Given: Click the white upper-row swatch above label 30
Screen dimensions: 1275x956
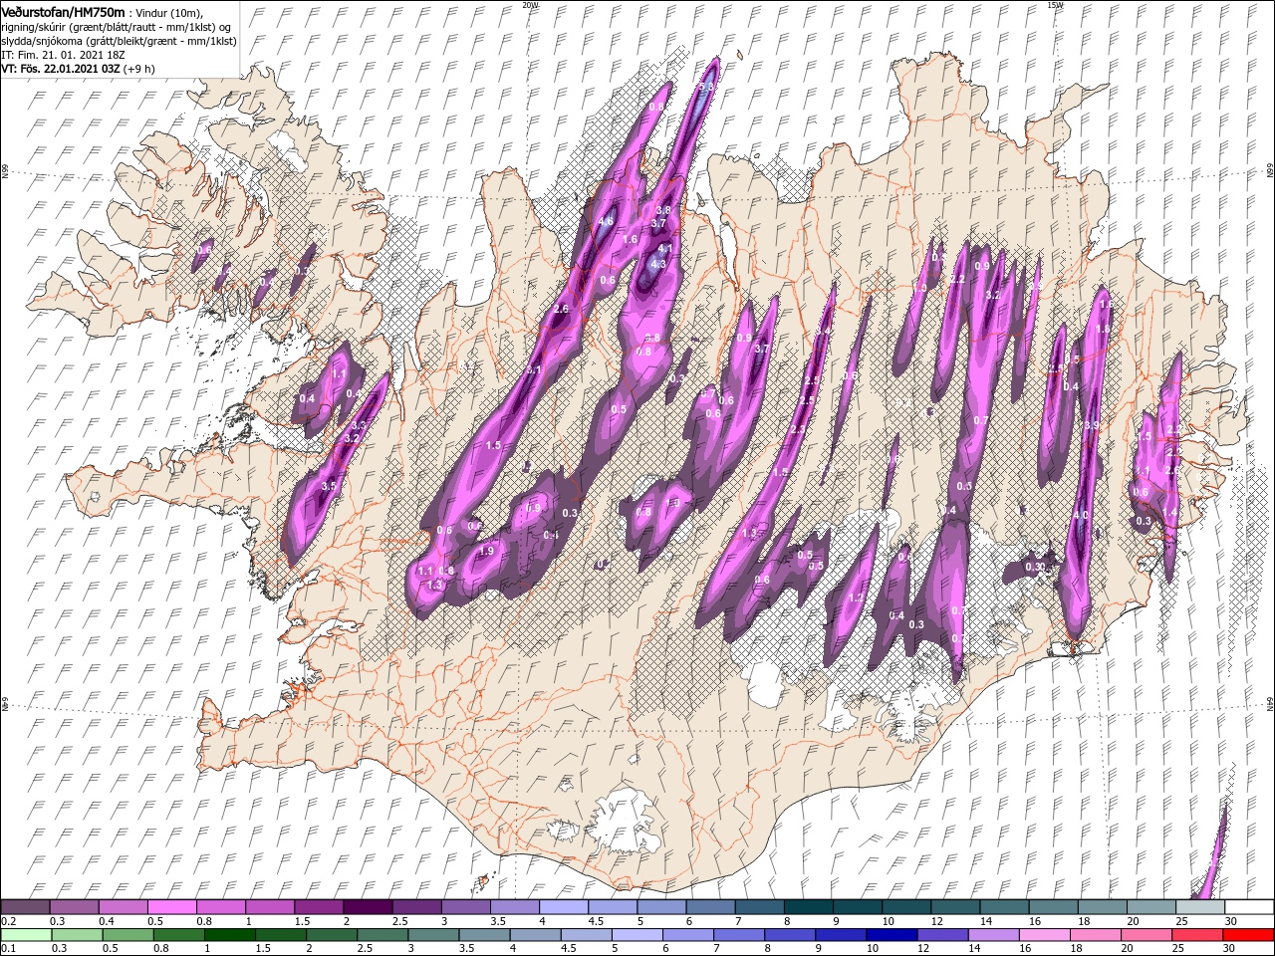Looking at the screenshot, I should [x=1248, y=907].
